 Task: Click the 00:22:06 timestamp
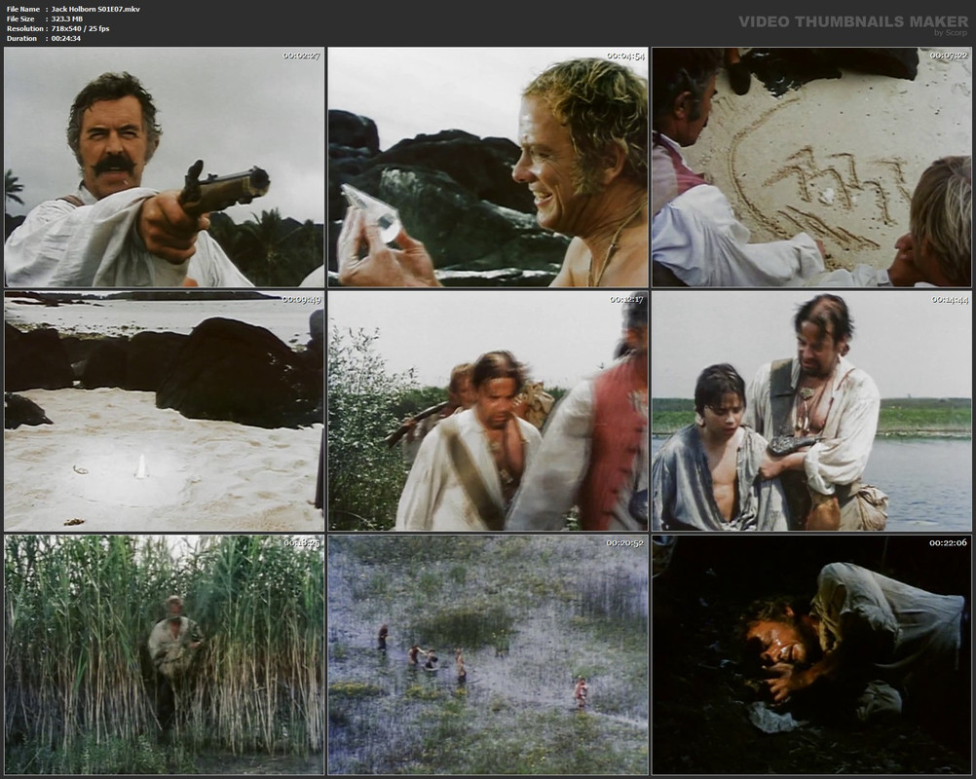click(949, 543)
